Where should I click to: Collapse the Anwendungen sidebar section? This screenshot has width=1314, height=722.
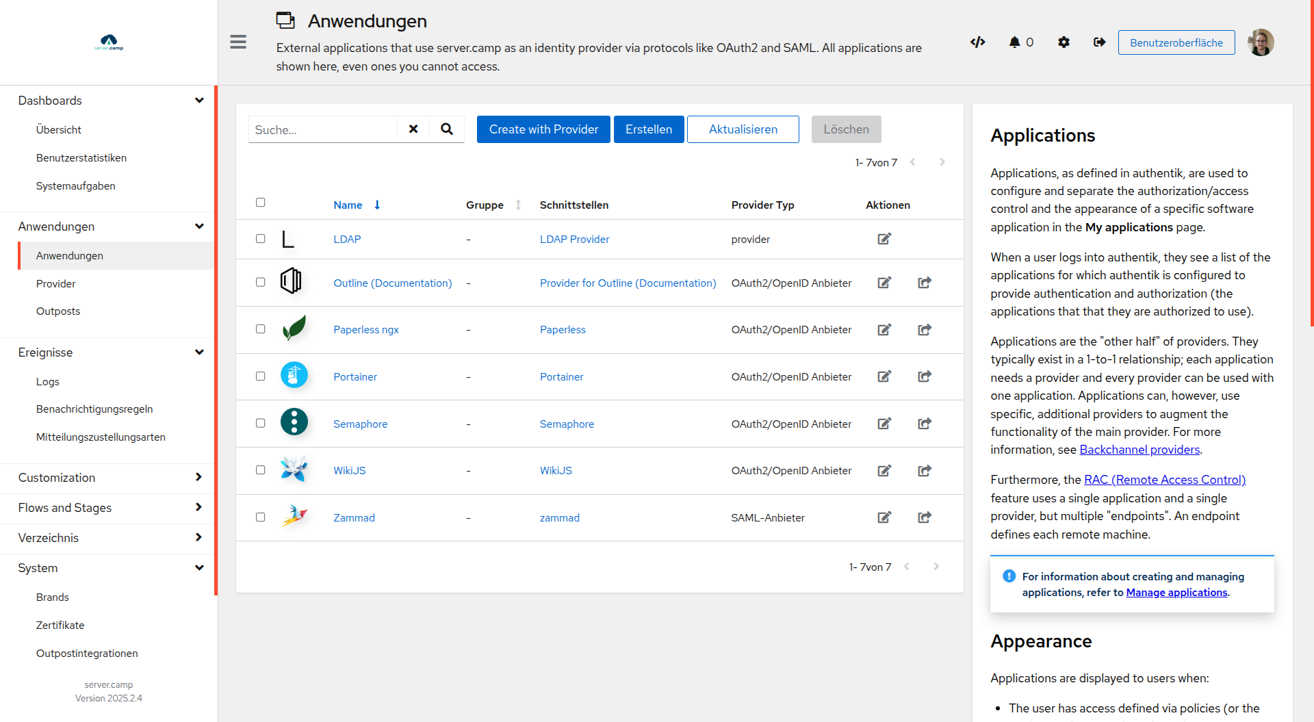[107, 227]
